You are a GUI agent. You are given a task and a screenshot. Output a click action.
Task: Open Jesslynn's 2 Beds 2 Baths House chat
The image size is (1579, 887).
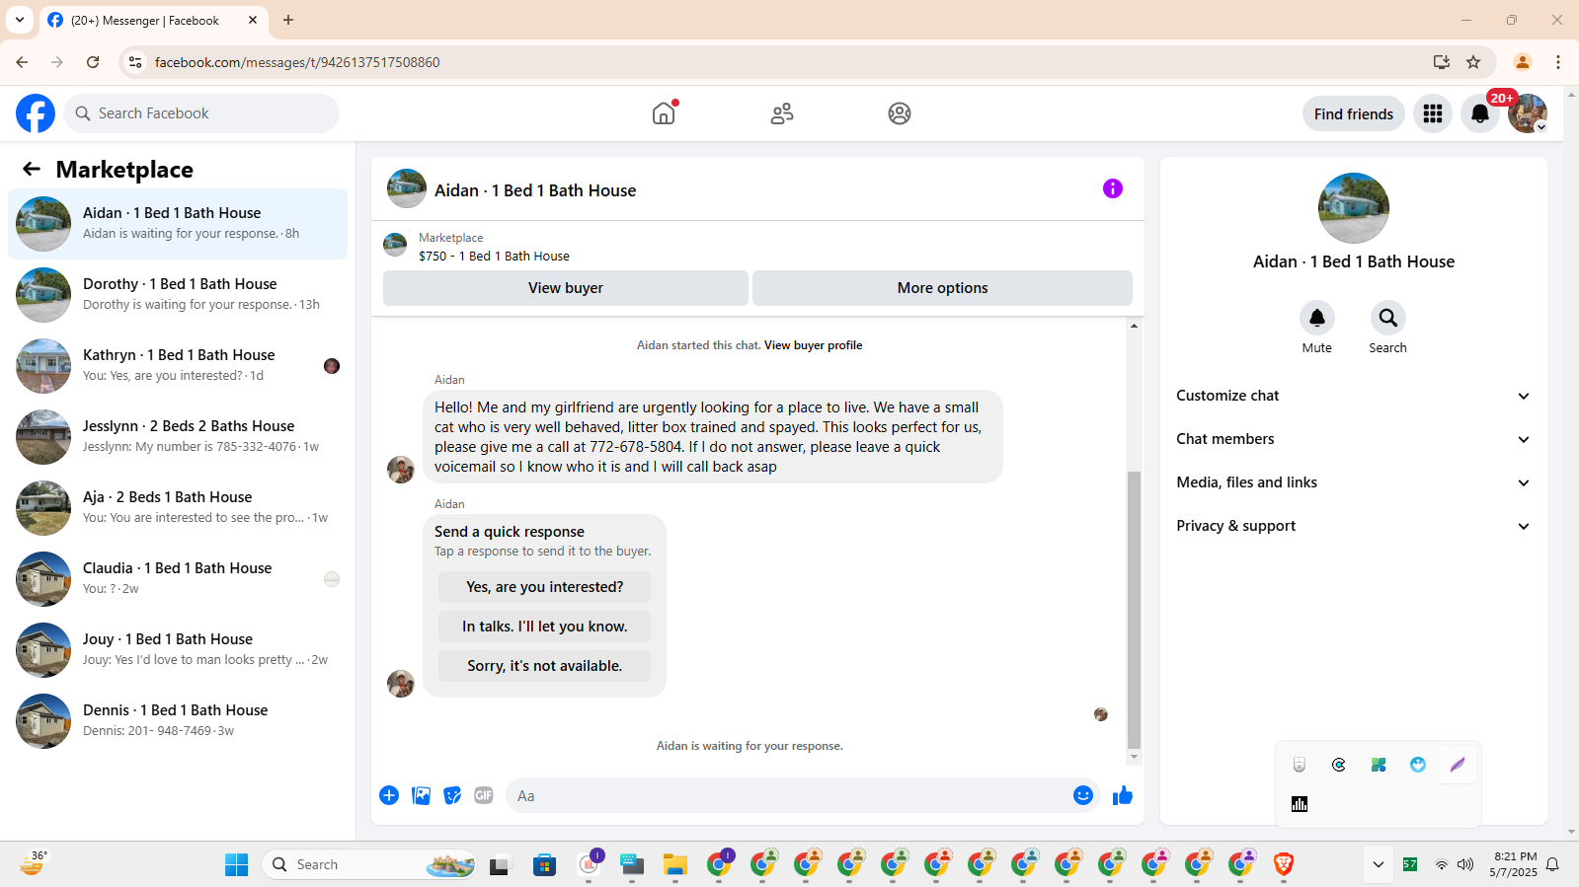pyautogui.click(x=178, y=437)
